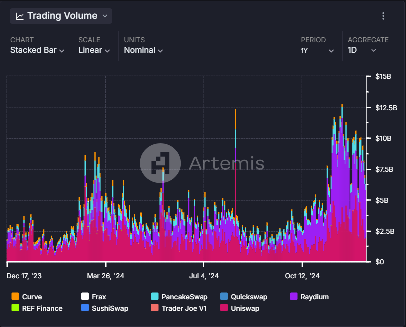Click the white Frax legend swatch
The height and width of the screenshot is (327, 406).
[x=85, y=296]
